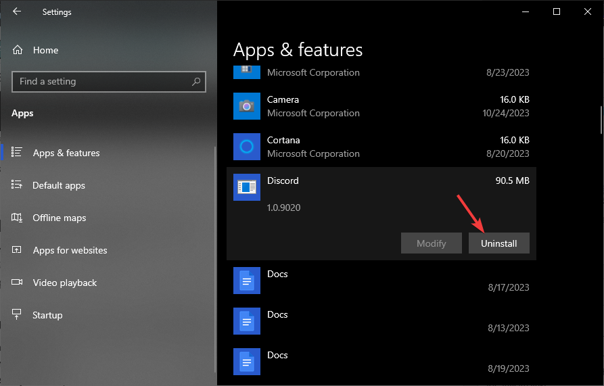Click Docs icon dated 8/13/2023
The image size is (604, 386).
point(246,321)
